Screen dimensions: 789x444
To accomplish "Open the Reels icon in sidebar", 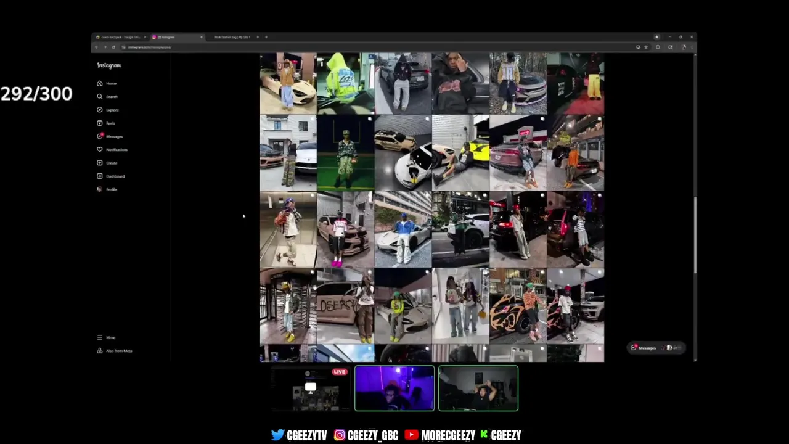I will point(99,123).
